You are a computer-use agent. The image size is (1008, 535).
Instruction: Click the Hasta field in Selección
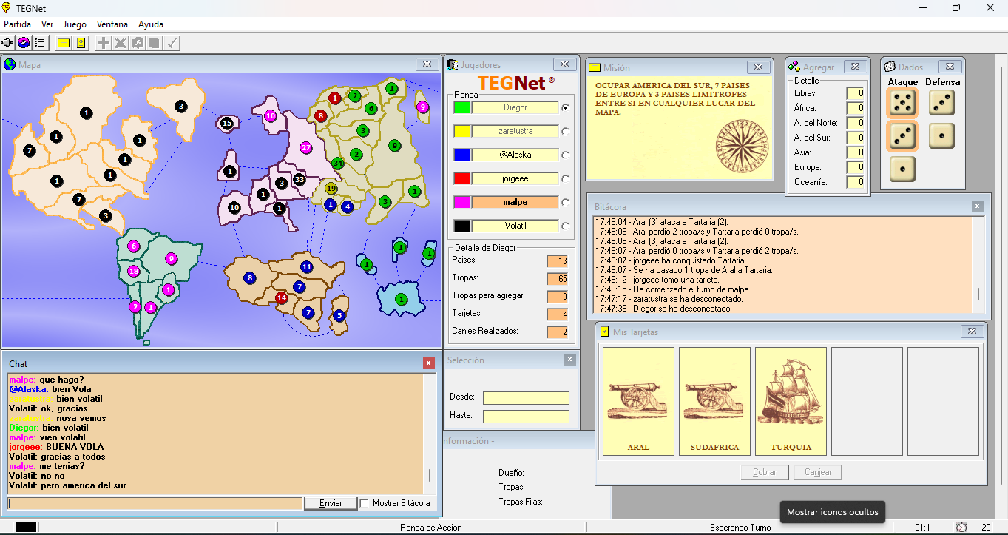[526, 417]
